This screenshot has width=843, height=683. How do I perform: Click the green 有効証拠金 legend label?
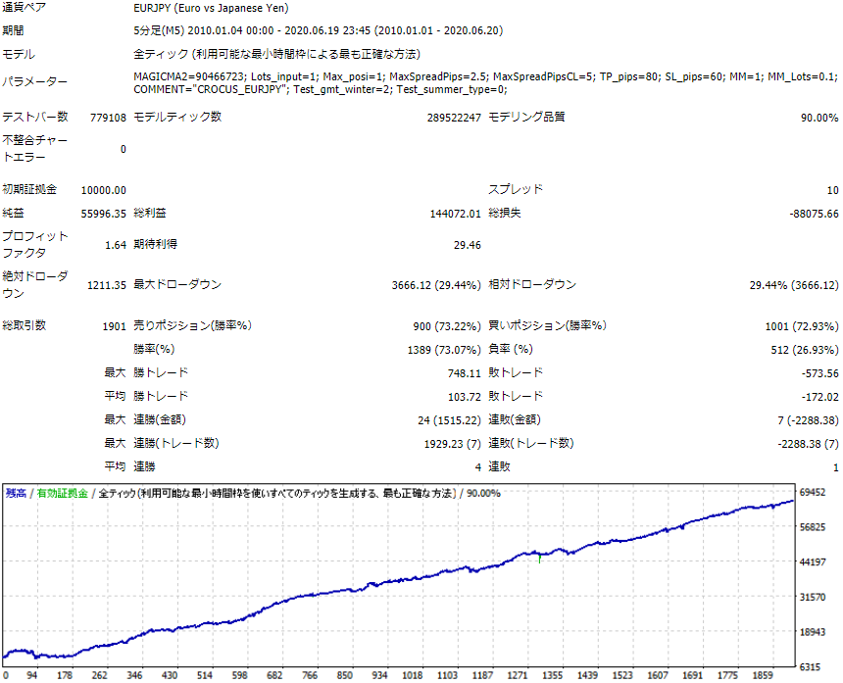[x=62, y=493]
